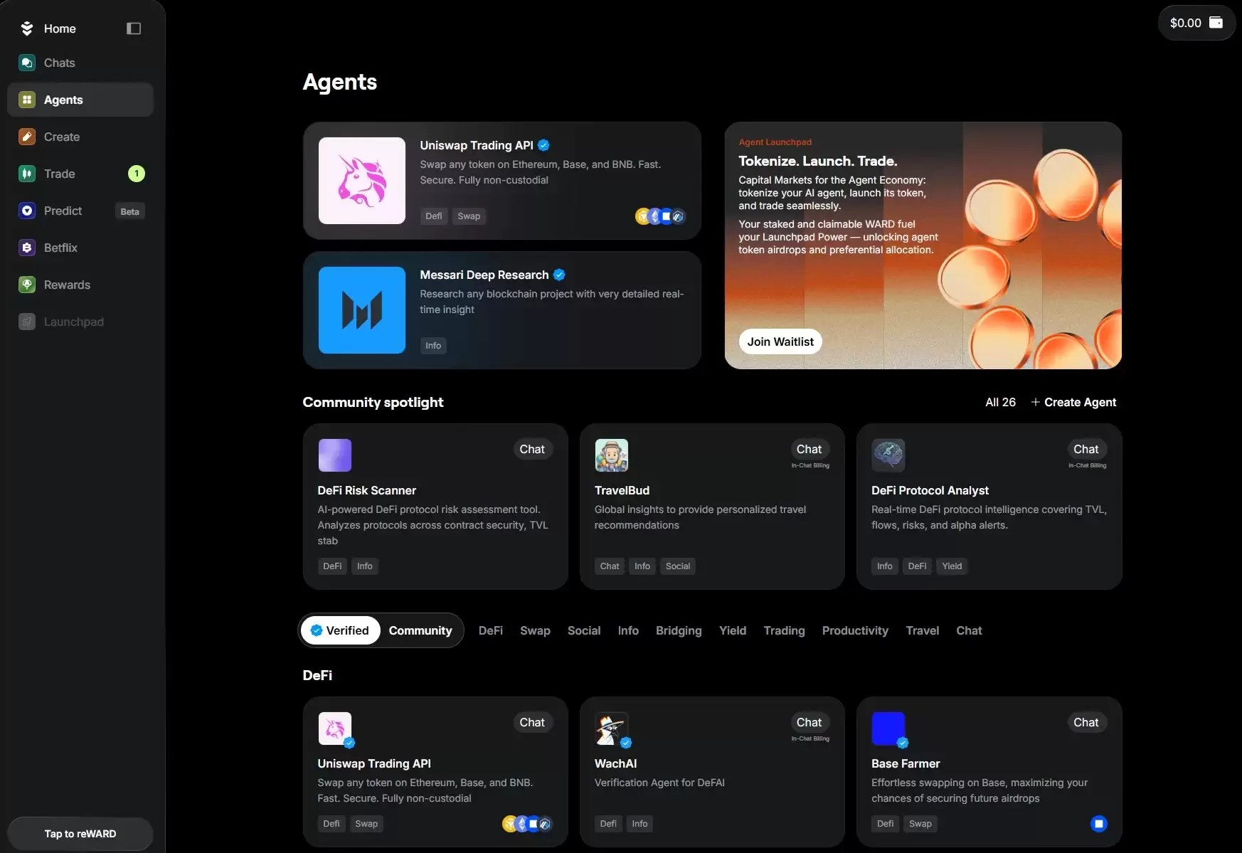Open the Trade candlestick icon
Screen dimensions: 1242x853
coord(27,174)
